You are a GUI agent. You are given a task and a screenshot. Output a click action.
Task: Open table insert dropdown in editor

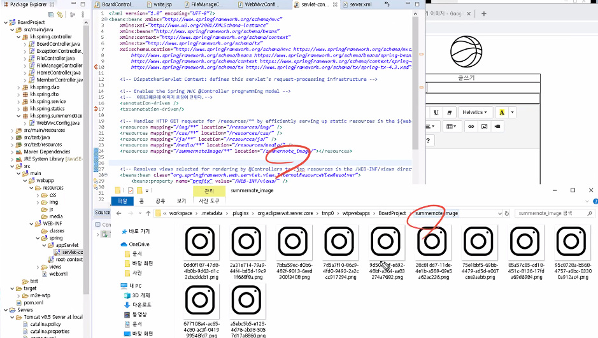coord(452,127)
